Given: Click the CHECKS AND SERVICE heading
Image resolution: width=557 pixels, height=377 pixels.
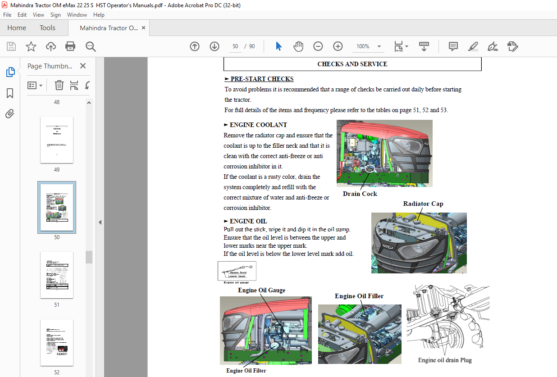Looking at the screenshot, I should pos(352,64).
